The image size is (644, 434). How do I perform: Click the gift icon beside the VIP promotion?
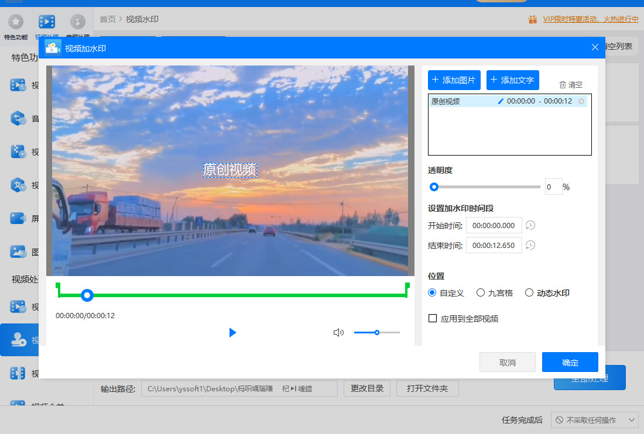533,19
